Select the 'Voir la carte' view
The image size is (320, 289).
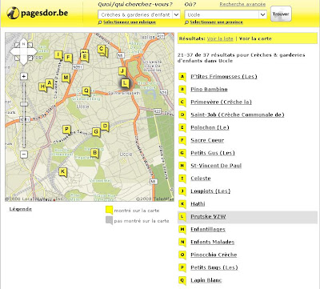click(x=255, y=38)
